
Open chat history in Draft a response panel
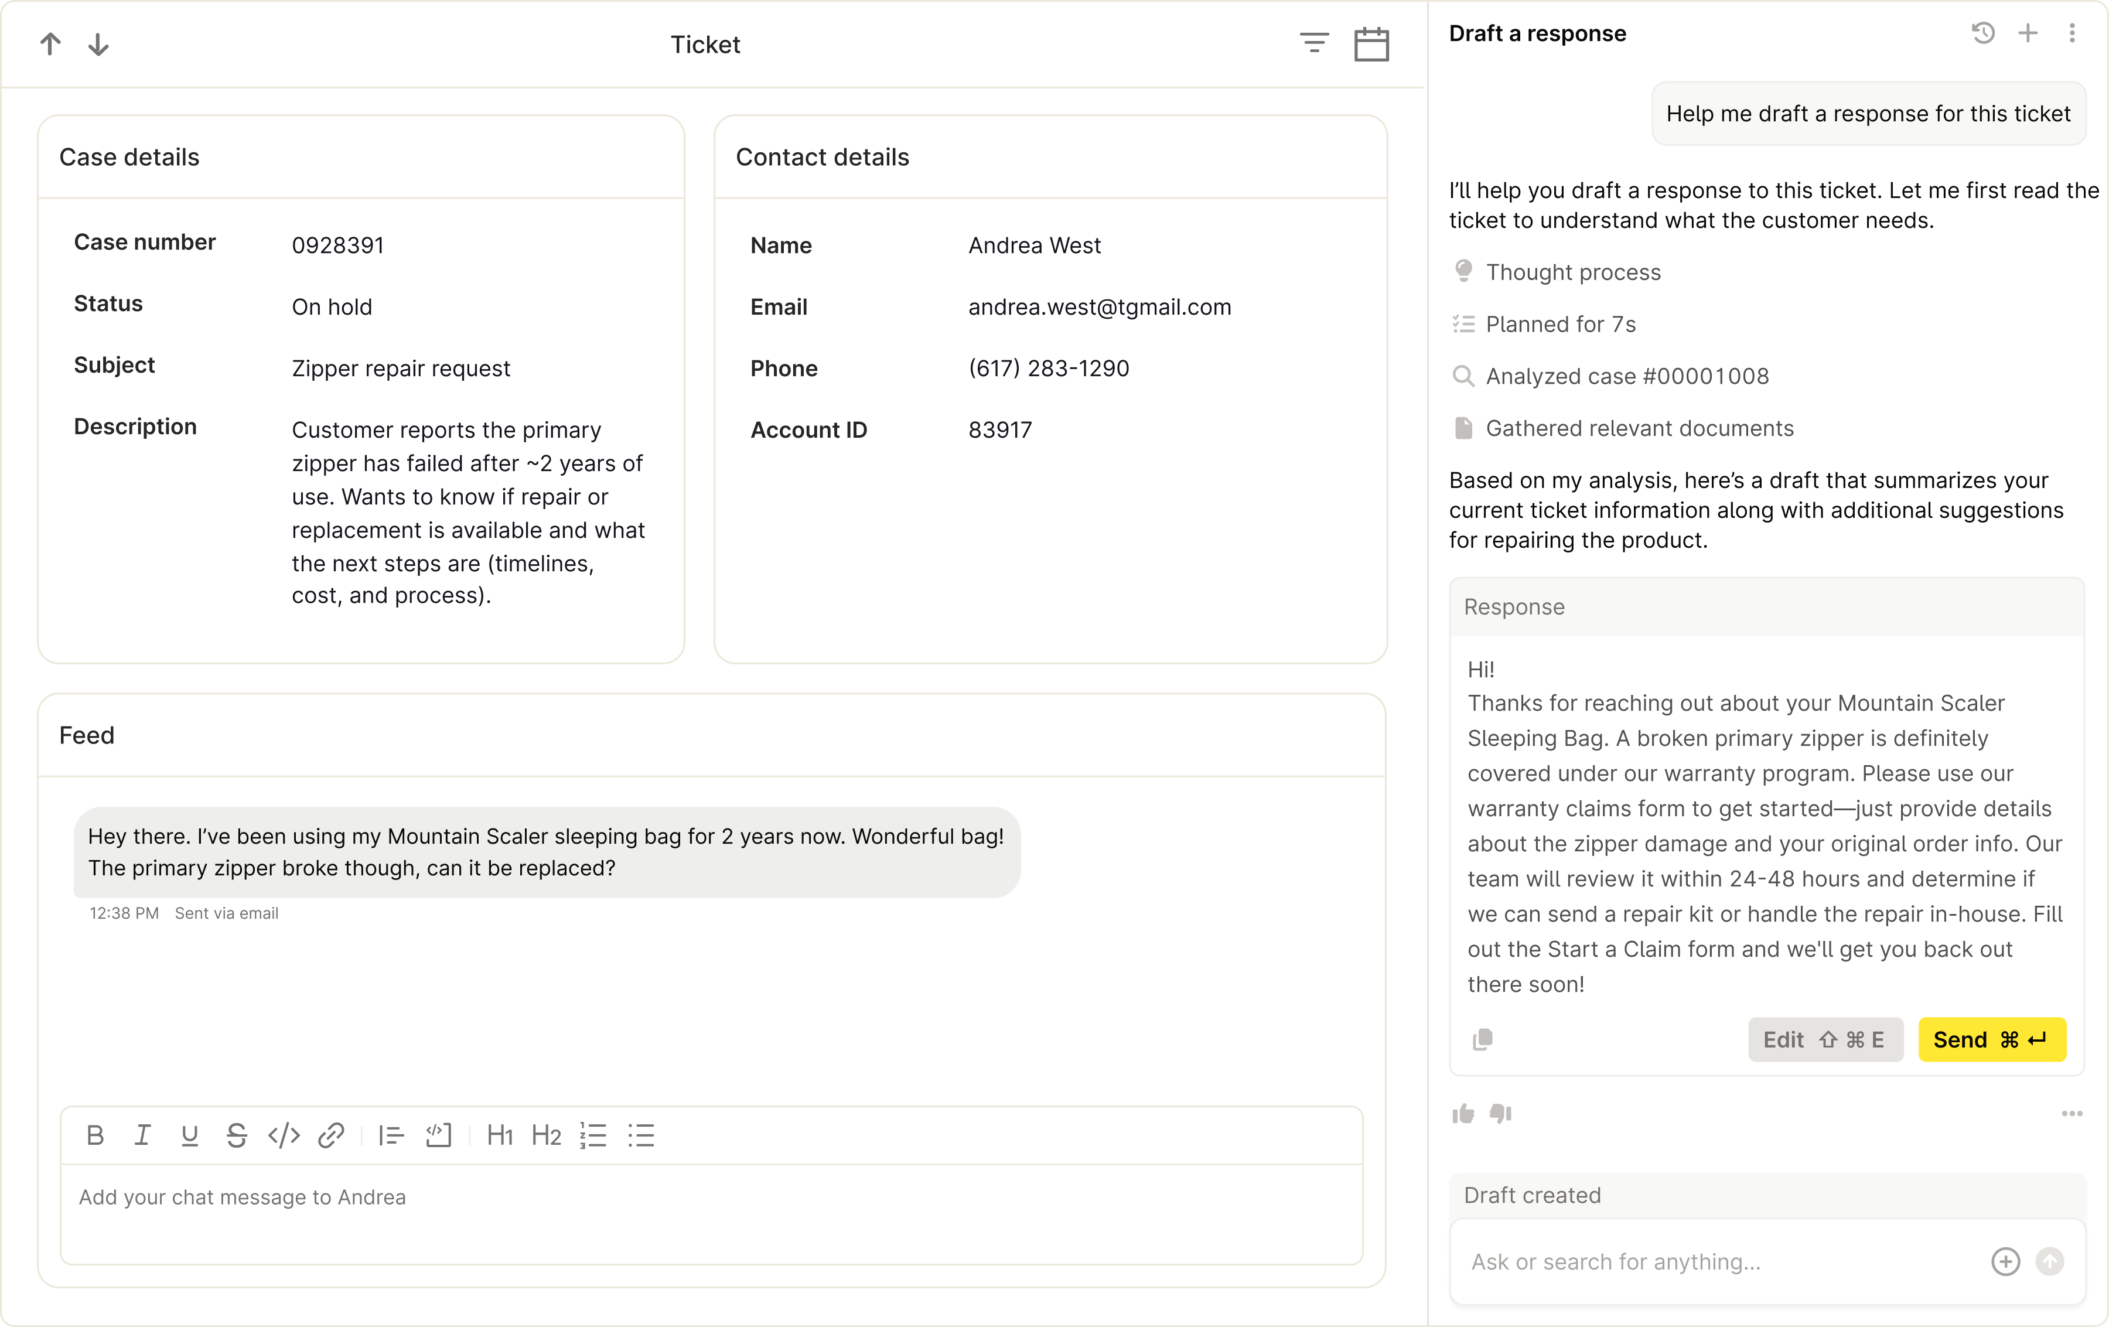click(1983, 33)
